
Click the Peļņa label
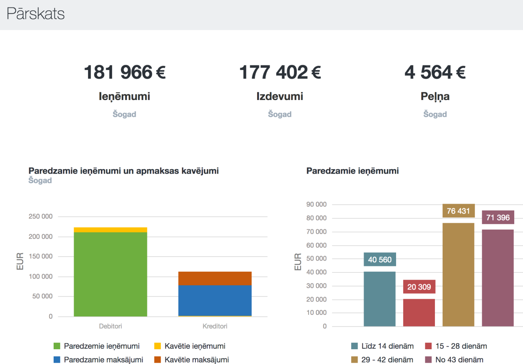(x=435, y=96)
